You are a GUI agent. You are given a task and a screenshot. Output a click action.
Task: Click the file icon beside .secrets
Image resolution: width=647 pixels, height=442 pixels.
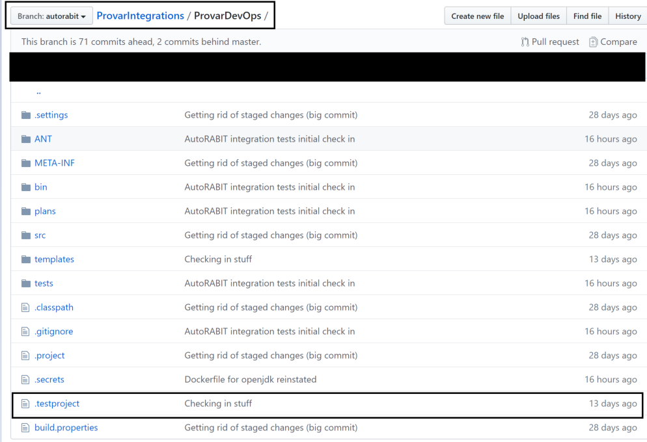(x=25, y=380)
